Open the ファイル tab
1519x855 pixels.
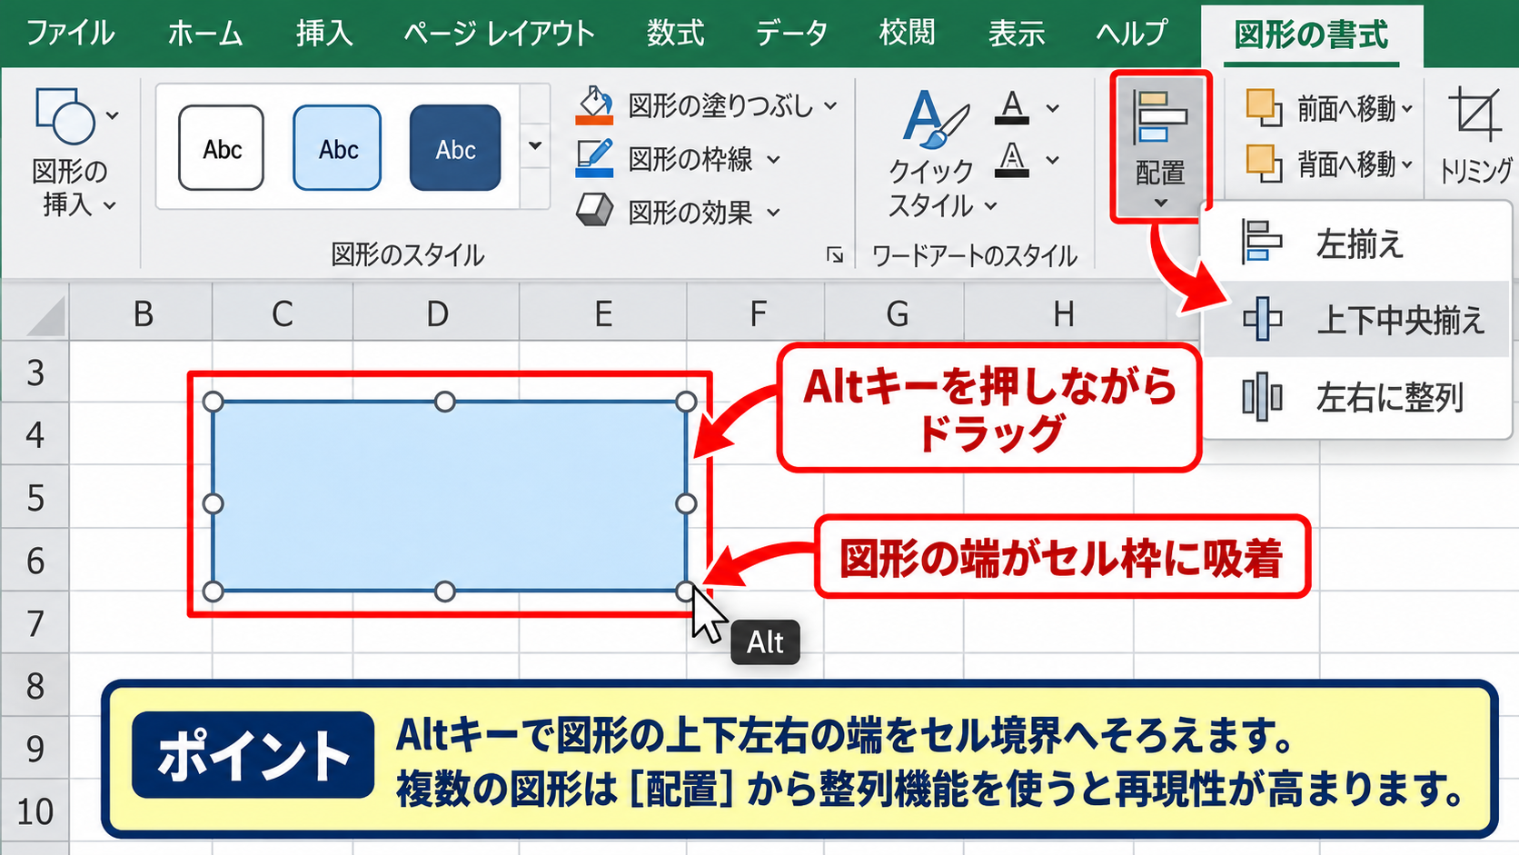70,34
